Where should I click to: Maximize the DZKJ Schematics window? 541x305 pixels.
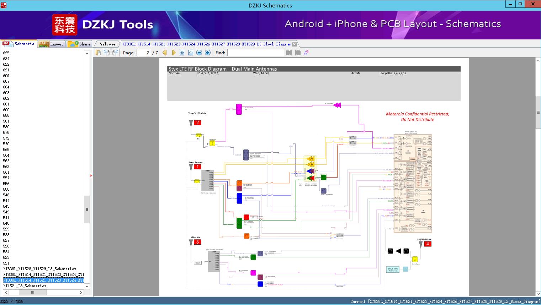(520, 4)
